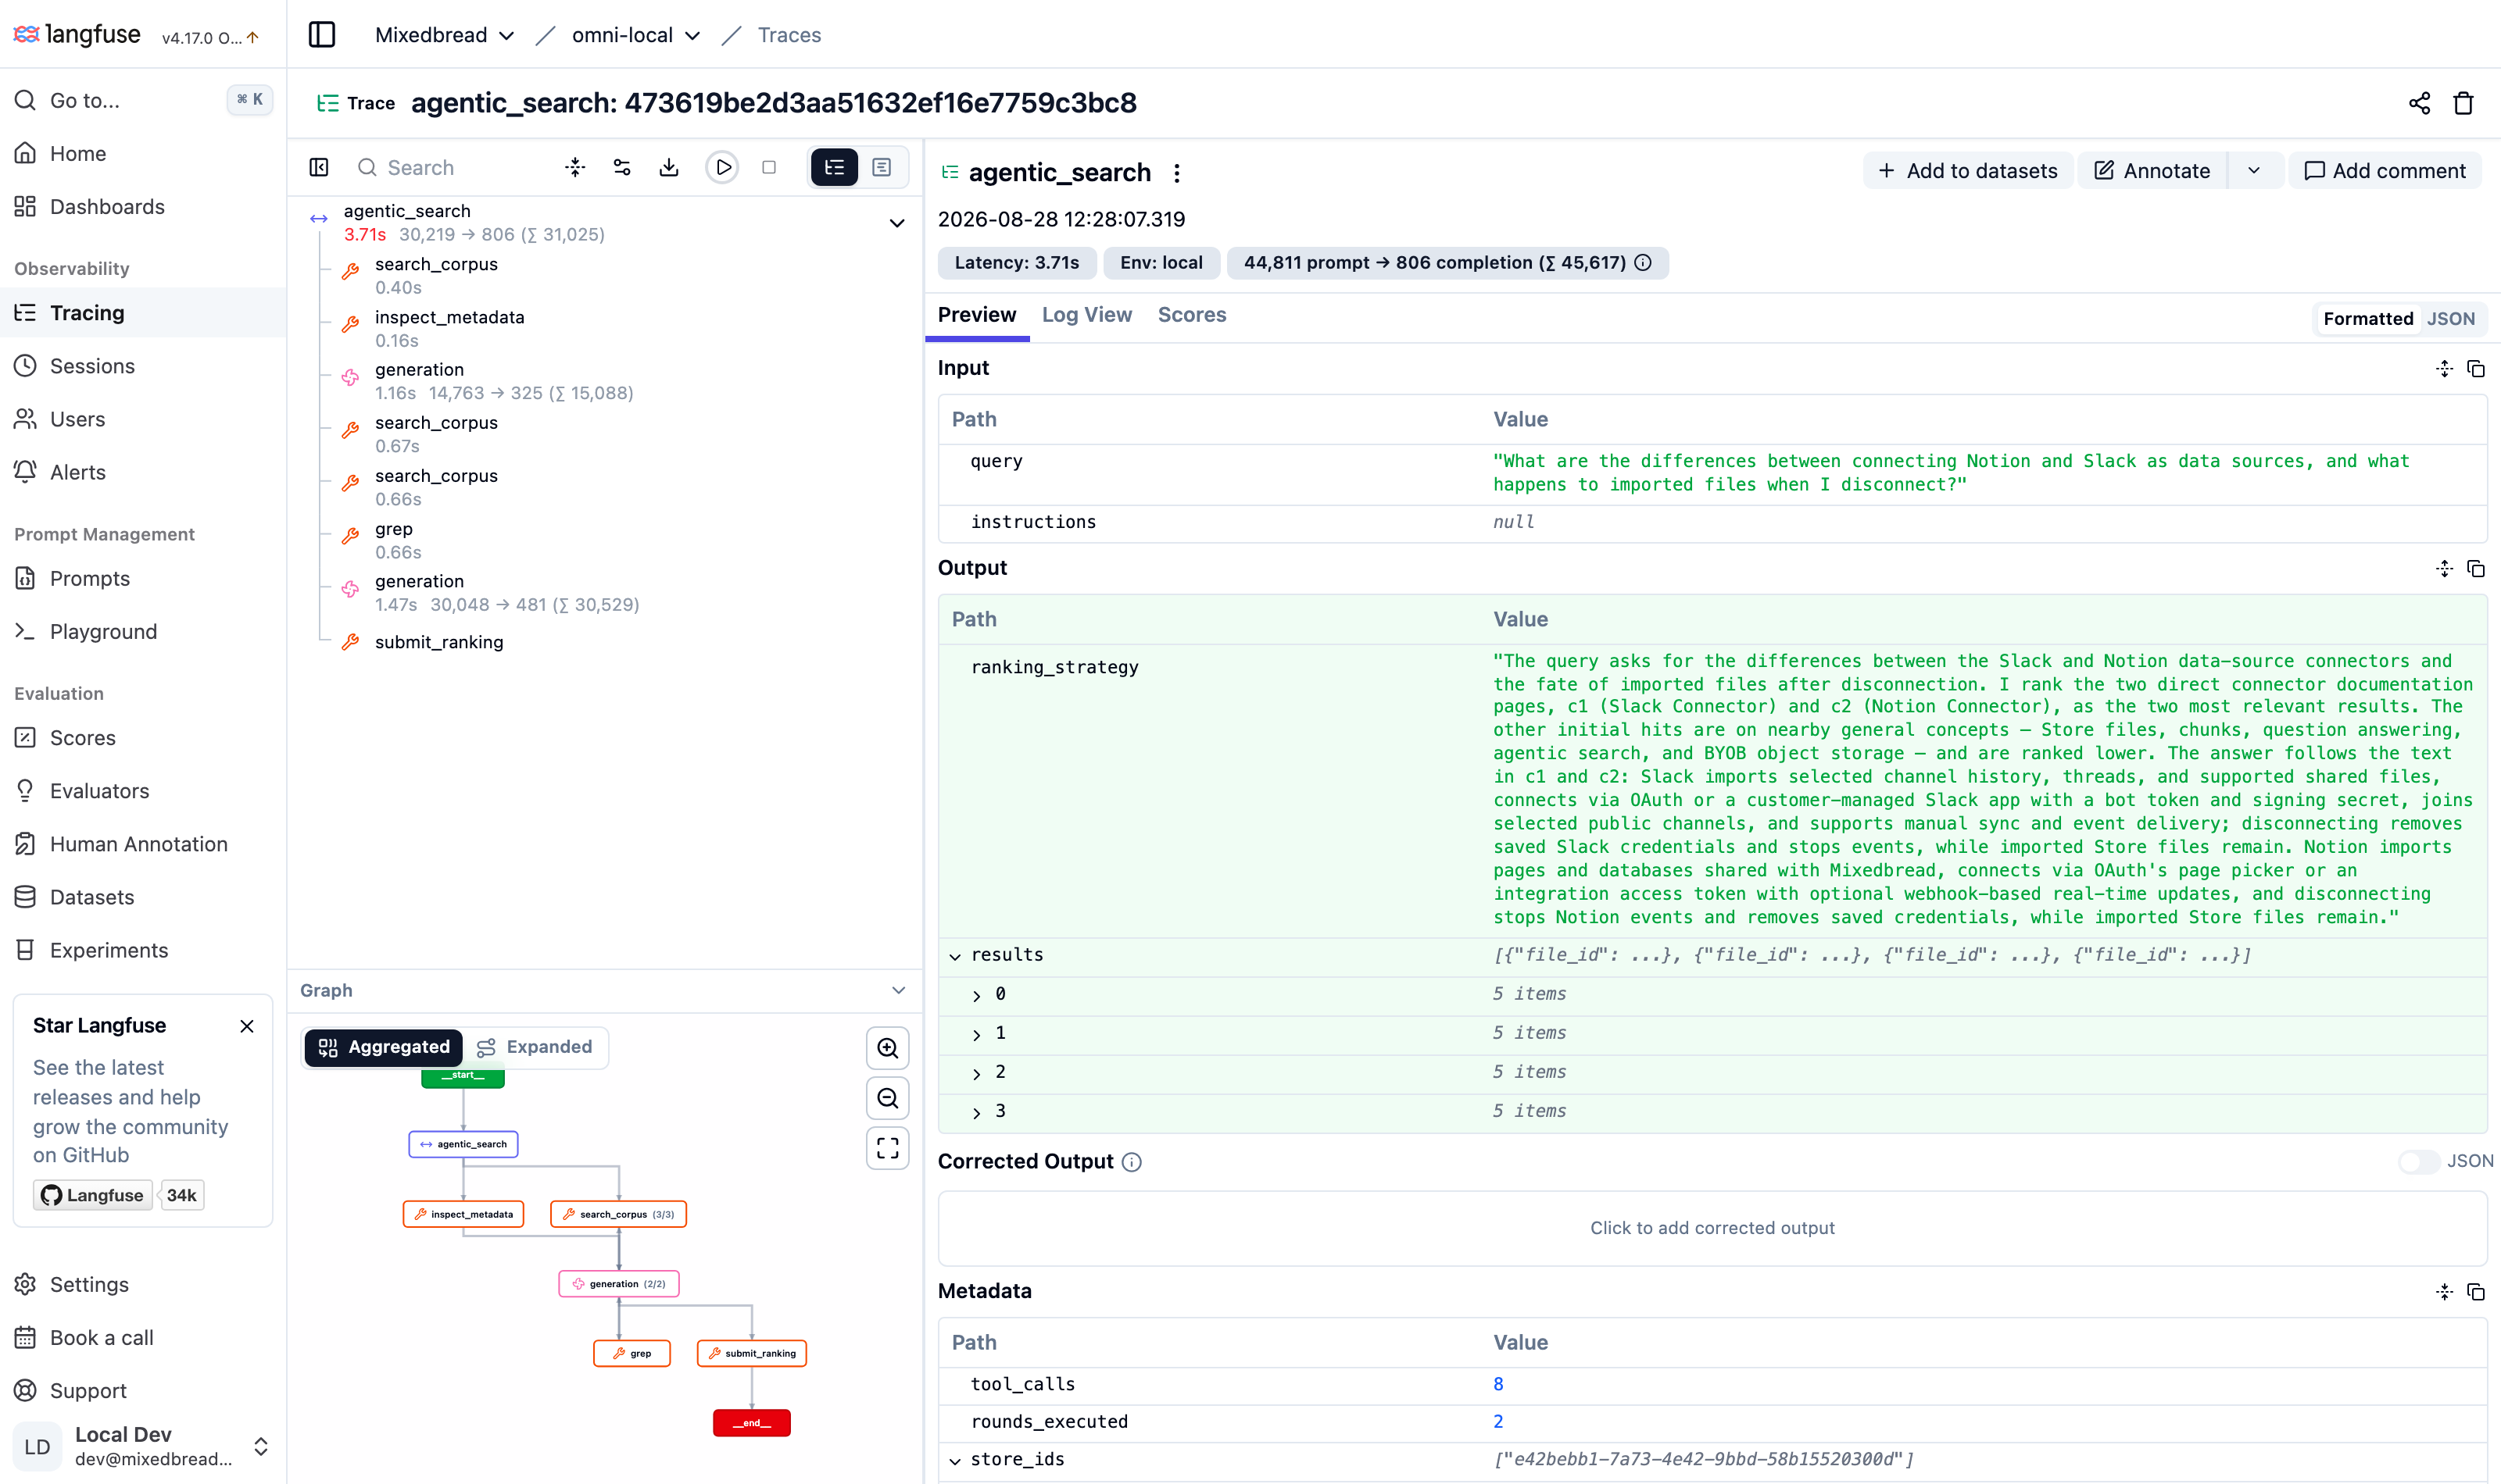Toggle Corrected Output JSON switch

pyautogui.click(x=2419, y=1161)
